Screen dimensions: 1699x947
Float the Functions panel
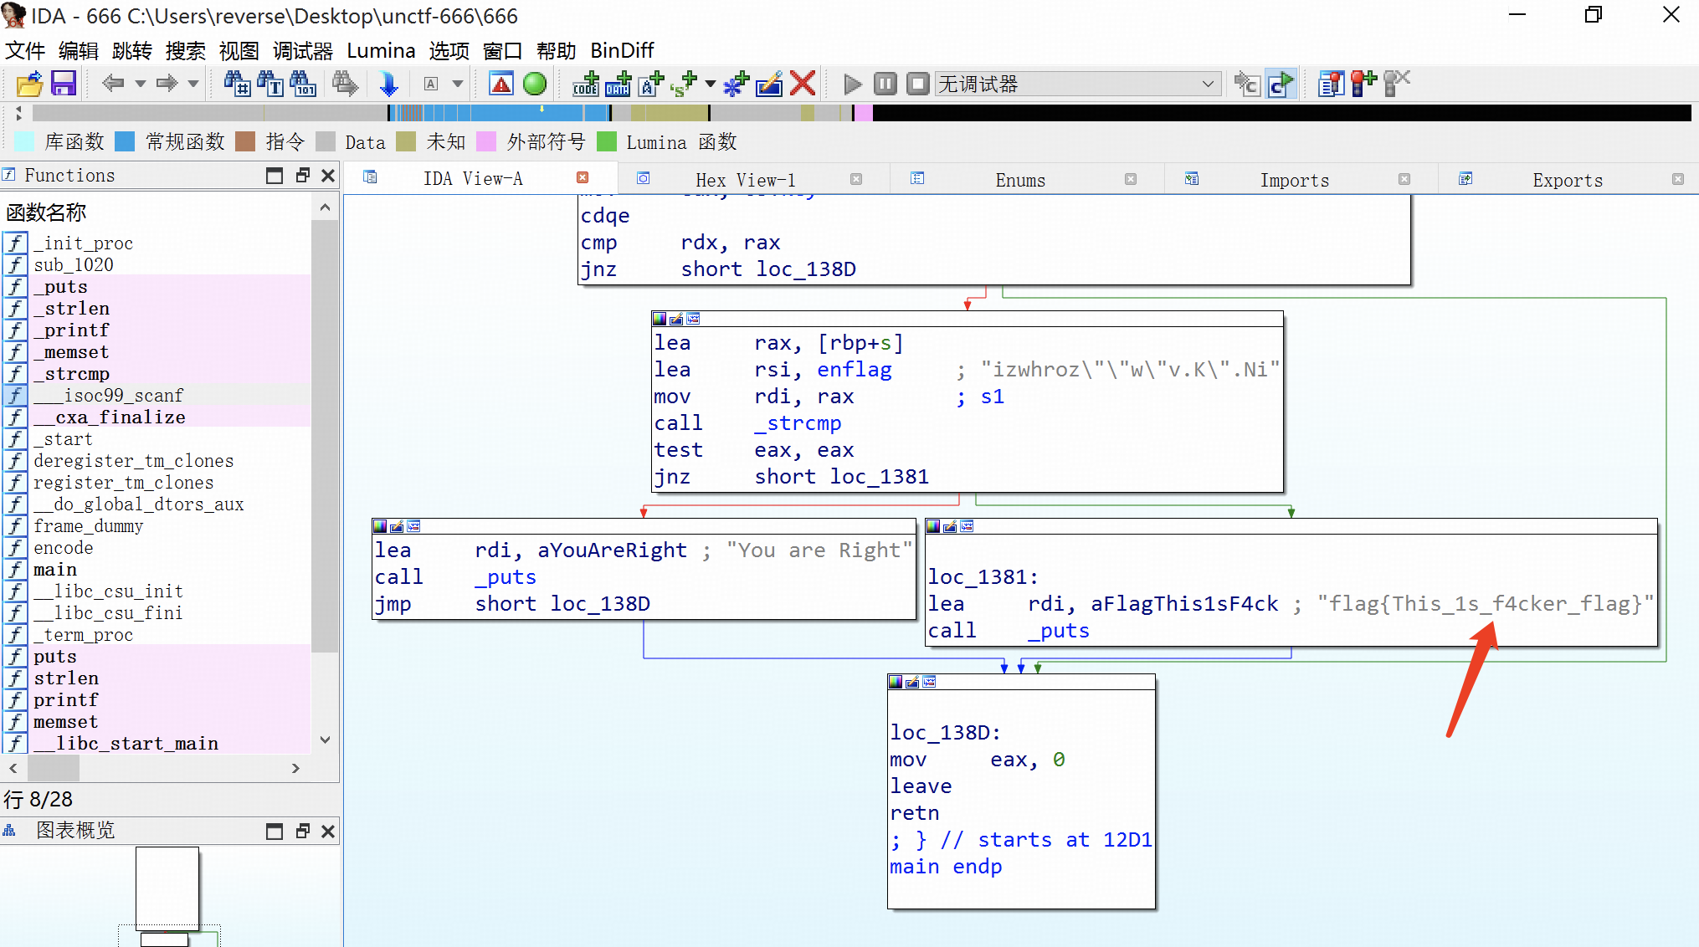pyautogui.click(x=302, y=175)
